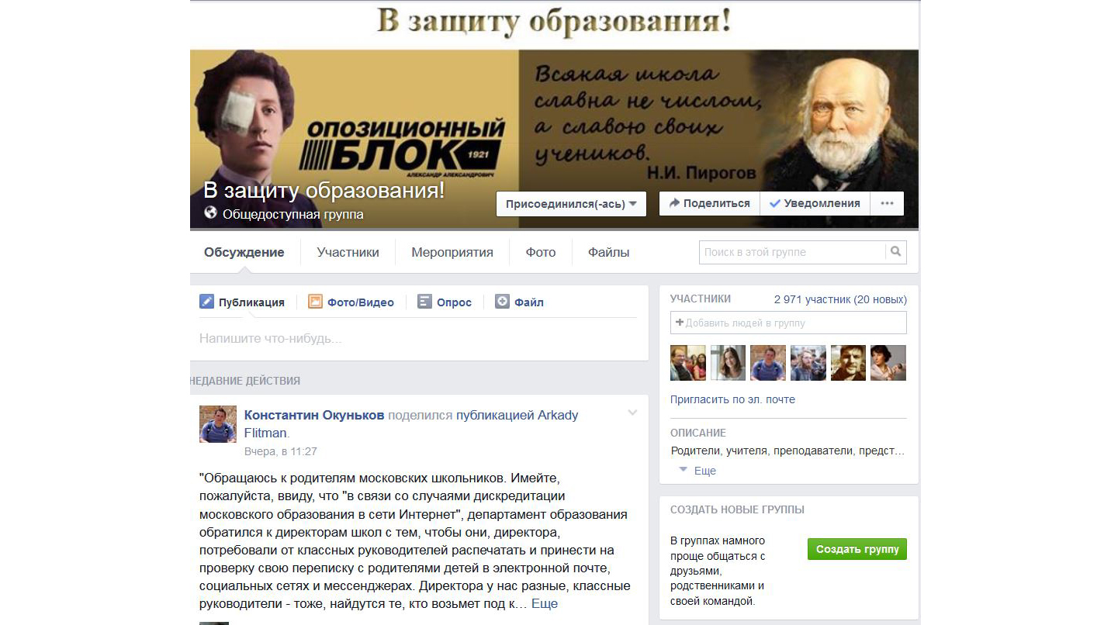1111x625 pixels.
Task: Click the Поделиться share button
Action: pyautogui.click(x=709, y=204)
